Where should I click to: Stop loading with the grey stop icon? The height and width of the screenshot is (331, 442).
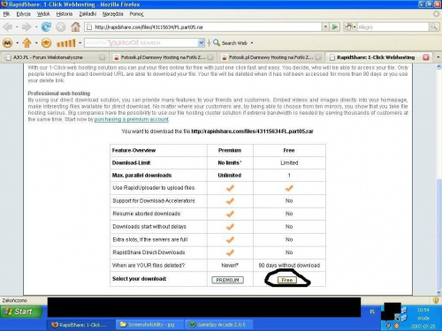point(61,27)
